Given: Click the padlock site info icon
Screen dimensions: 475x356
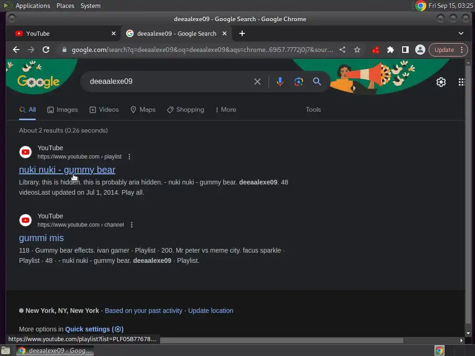Looking at the screenshot, I should click(64, 50).
